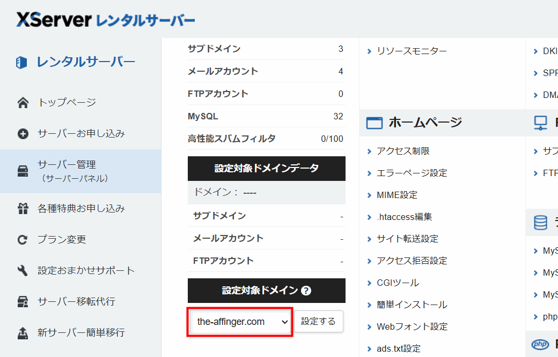
Task: Open the .htaccess編集 link
Action: coord(404,217)
